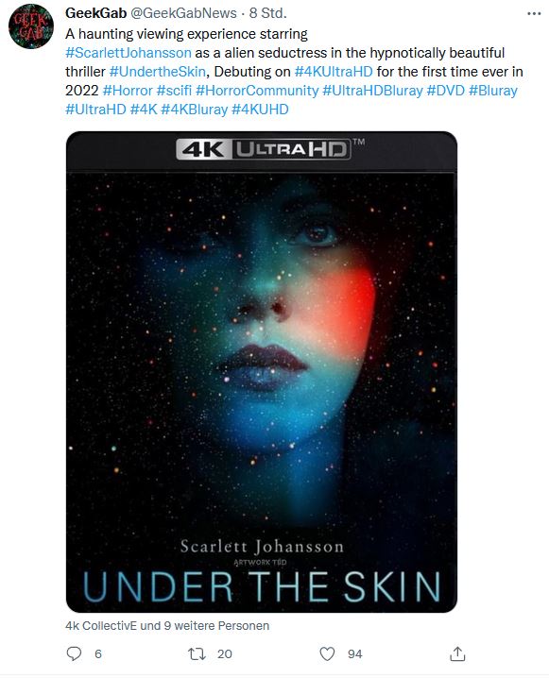Viewport: 549px width, 678px height.
Task: Open the #scifi hashtag
Action: tap(174, 91)
